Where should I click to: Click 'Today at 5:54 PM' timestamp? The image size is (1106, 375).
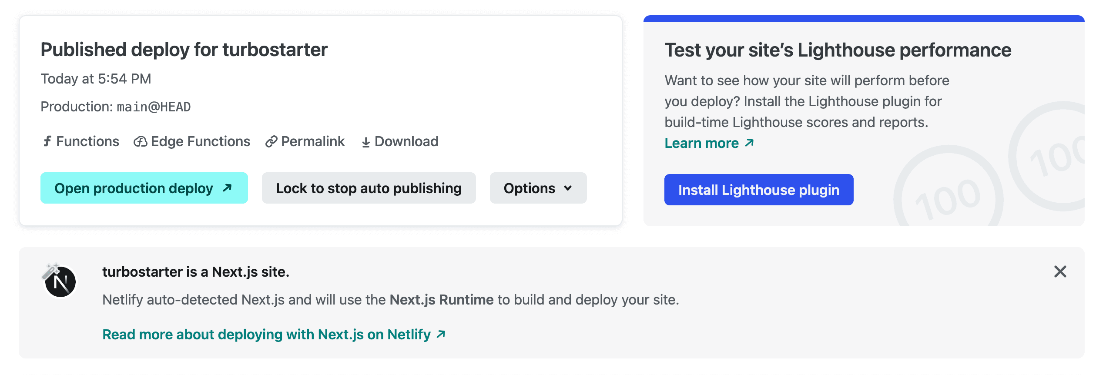coord(96,79)
